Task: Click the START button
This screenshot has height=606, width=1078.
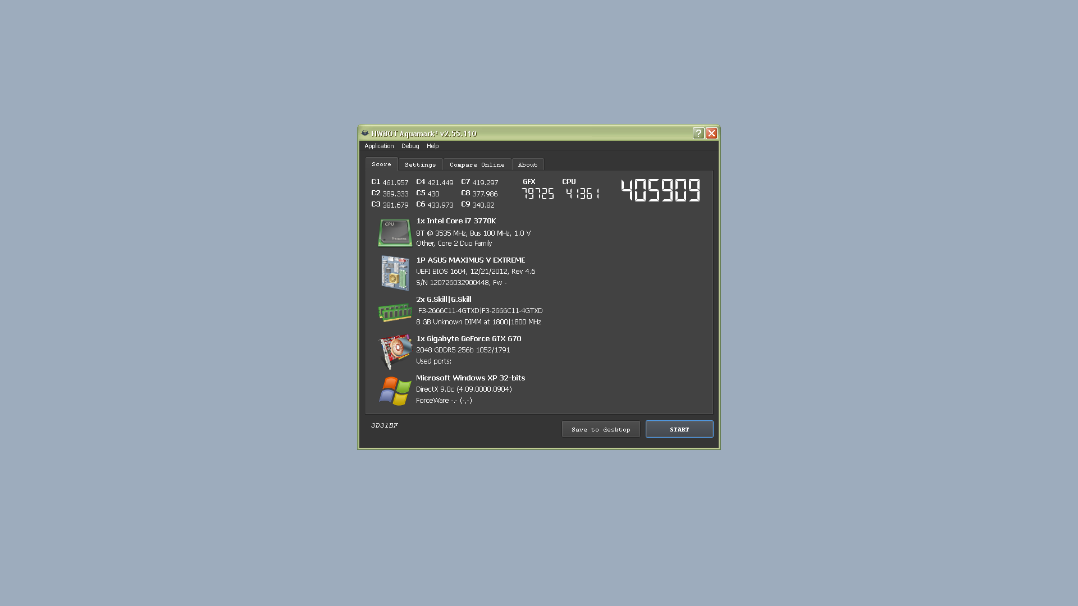Action: 679,429
